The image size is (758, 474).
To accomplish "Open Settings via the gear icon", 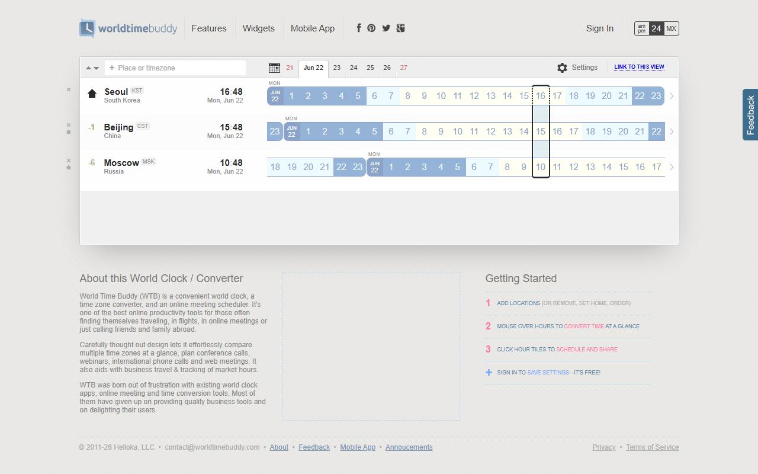I will (x=562, y=68).
